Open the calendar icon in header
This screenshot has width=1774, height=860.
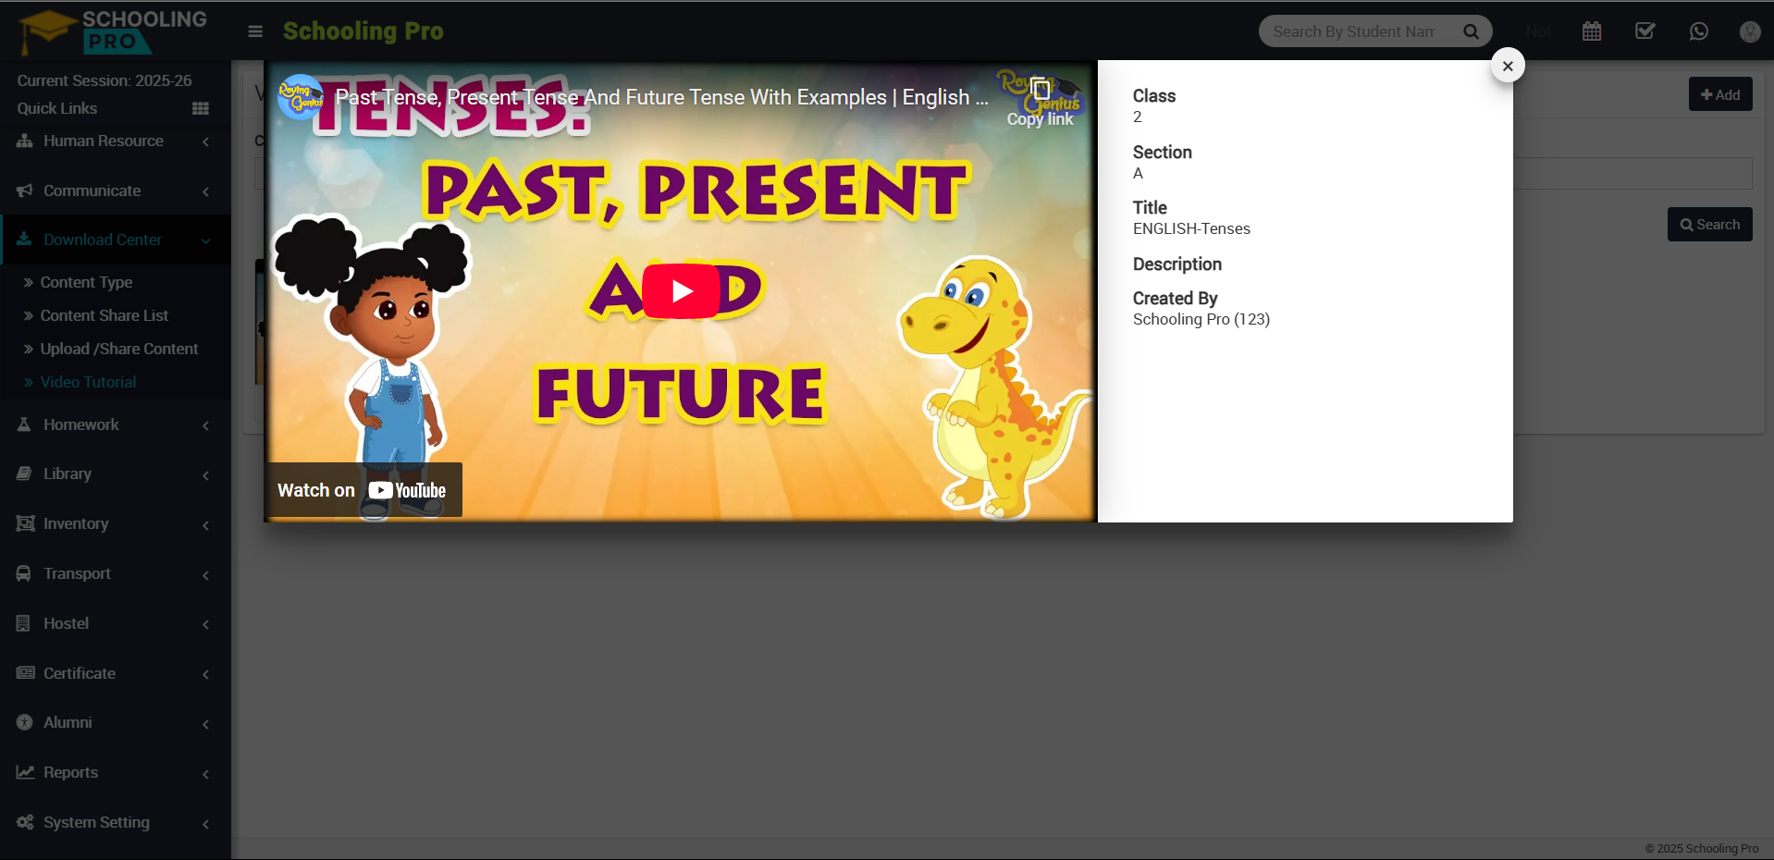point(1592,31)
